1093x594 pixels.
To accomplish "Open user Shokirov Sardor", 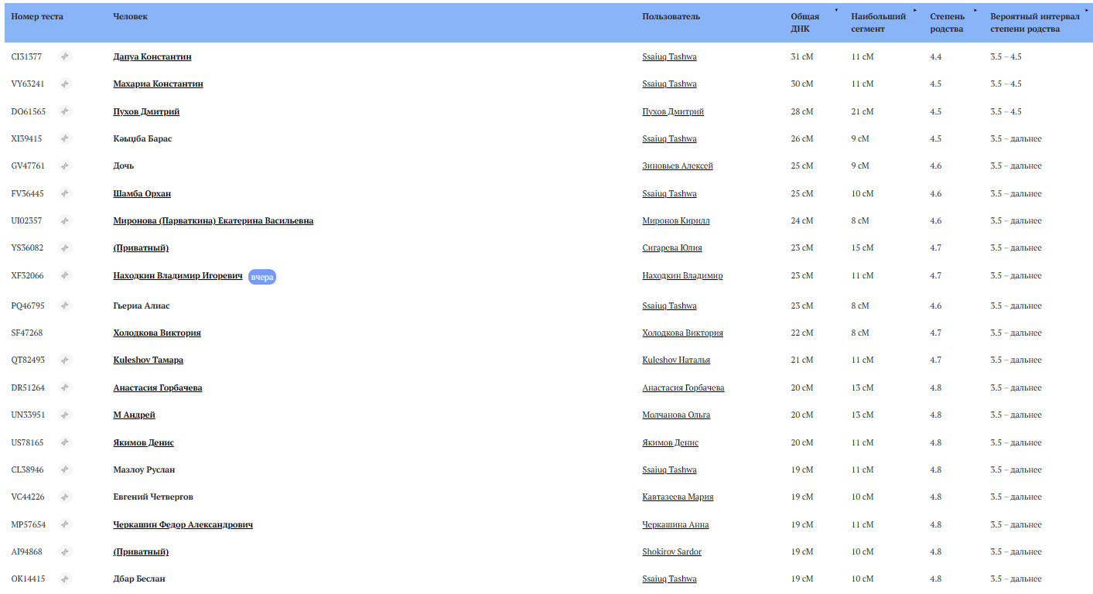I will [671, 551].
